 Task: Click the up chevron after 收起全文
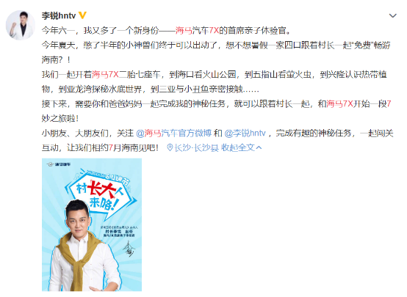[259, 147]
